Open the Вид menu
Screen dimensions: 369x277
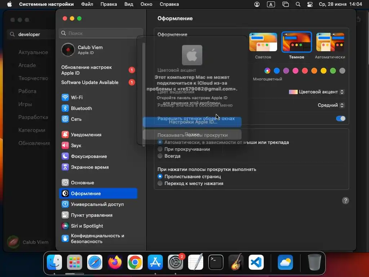click(x=129, y=4)
